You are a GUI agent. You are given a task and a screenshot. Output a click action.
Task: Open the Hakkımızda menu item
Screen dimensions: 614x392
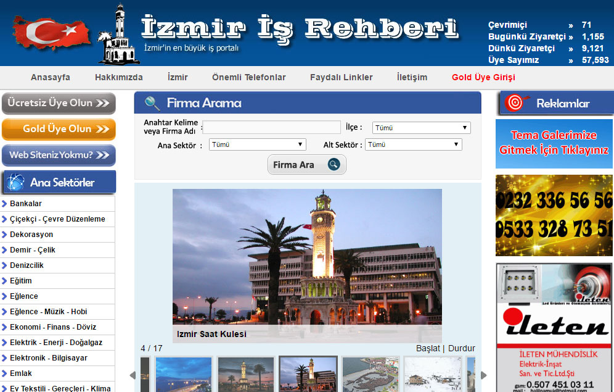pyautogui.click(x=118, y=77)
